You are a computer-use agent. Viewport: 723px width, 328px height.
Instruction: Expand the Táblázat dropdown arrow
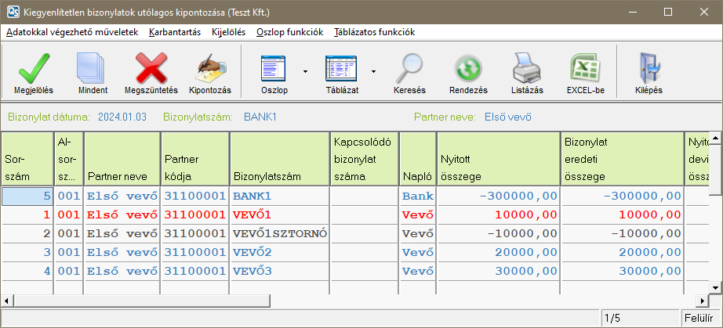coord(373,71)
